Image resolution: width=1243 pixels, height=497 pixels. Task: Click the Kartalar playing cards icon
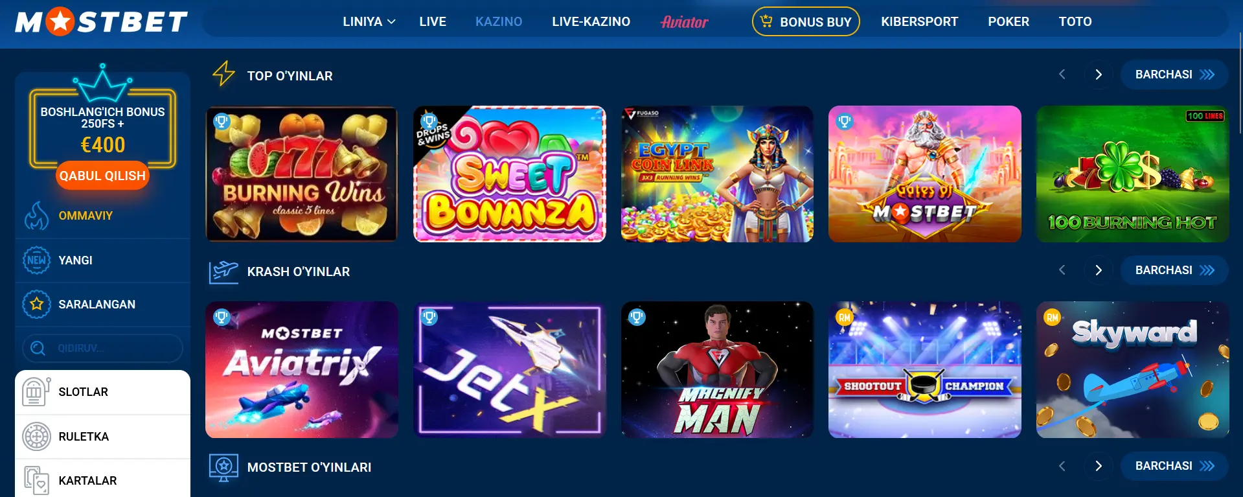click(x=36, y=481)
